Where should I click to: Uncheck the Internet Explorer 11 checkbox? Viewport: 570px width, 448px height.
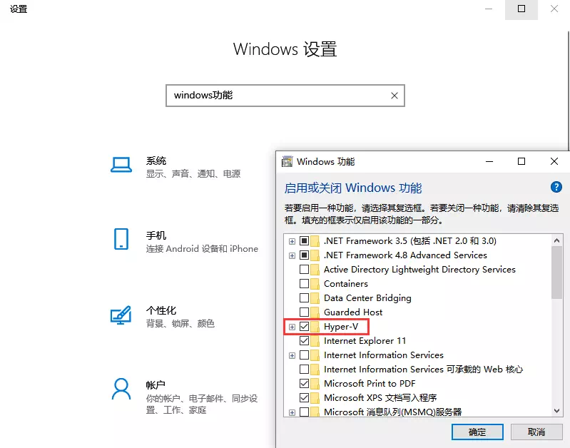coord(305,341)
